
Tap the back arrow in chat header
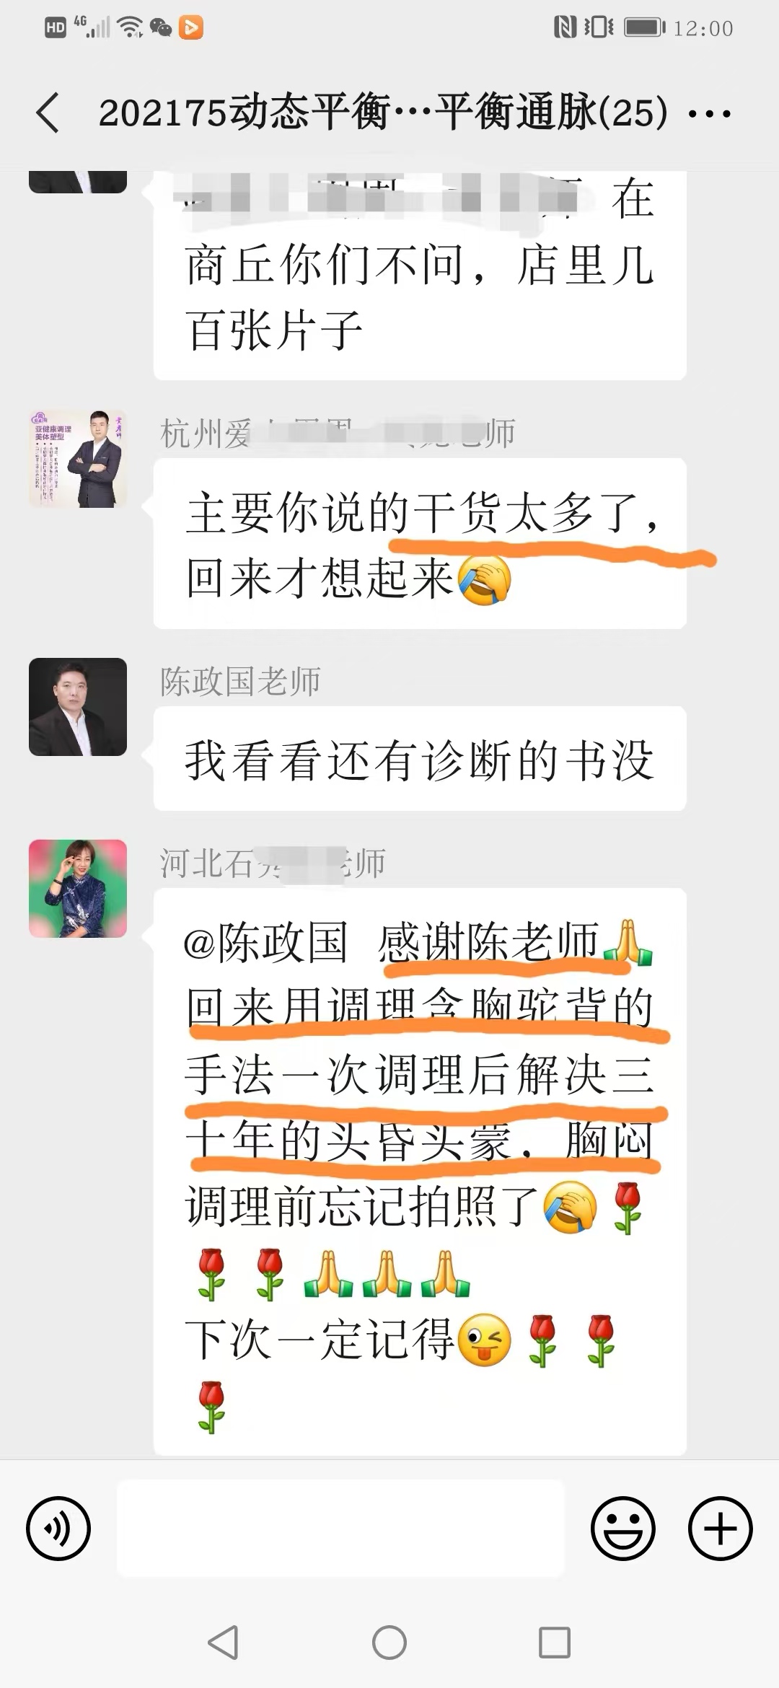(48, 113)
